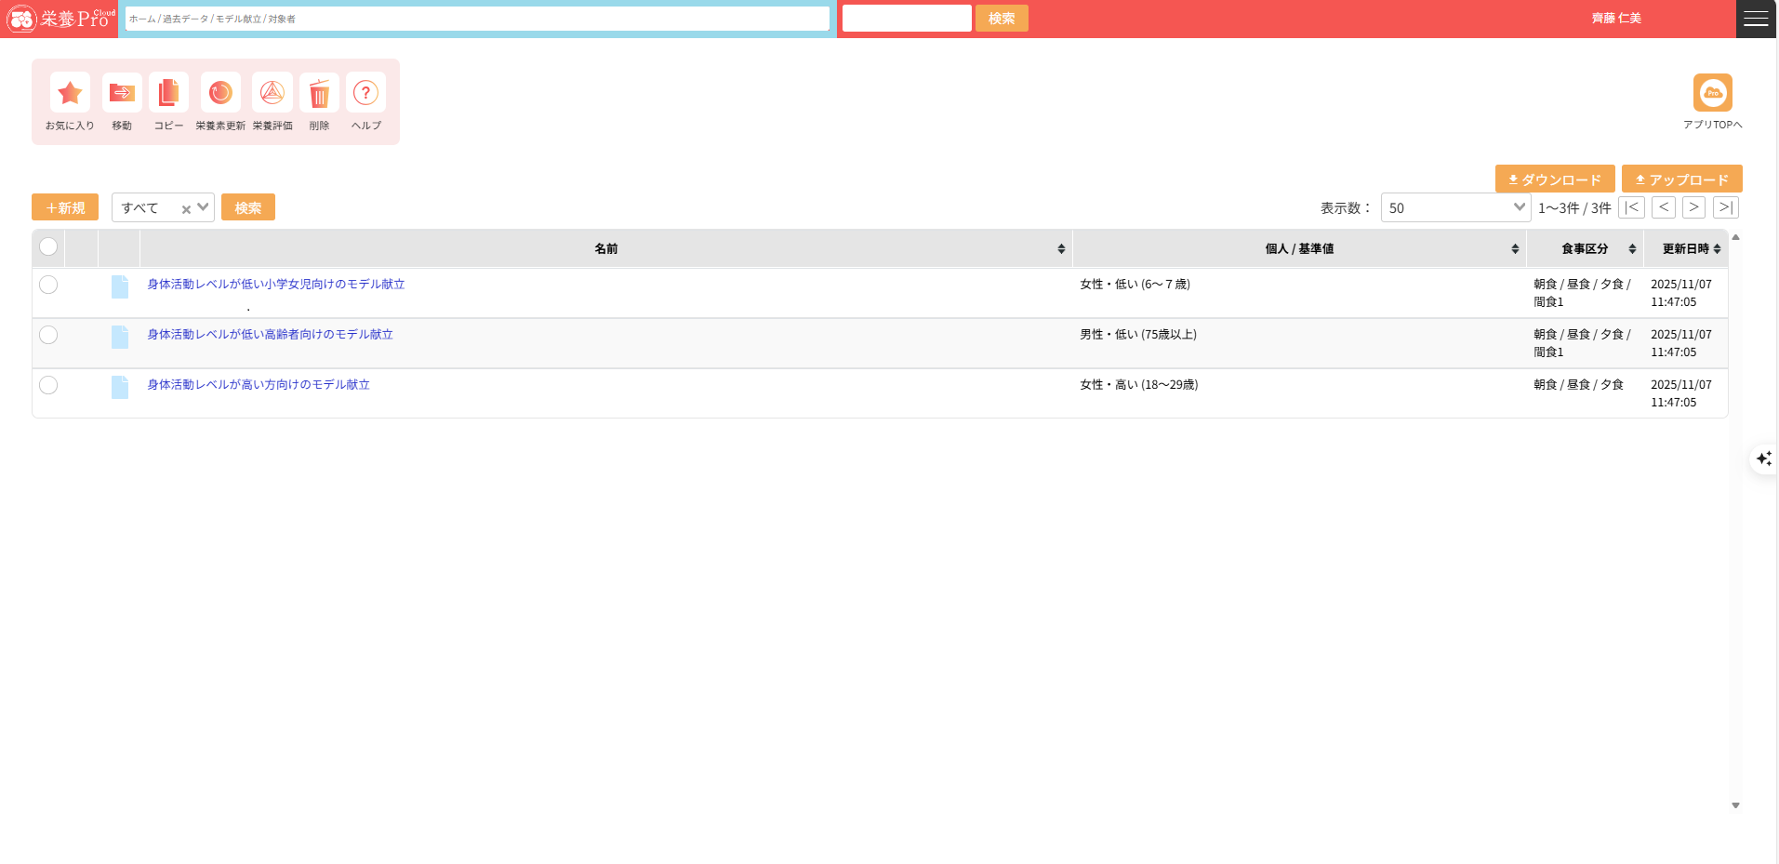Click the お気に入り star icon
Image resolution: width=1779 pixels, height=864 pixels.
(x=70, y=93)
